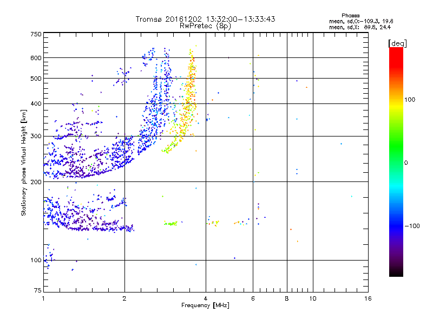Click the x-axis tick label 4

coord(206,298)
